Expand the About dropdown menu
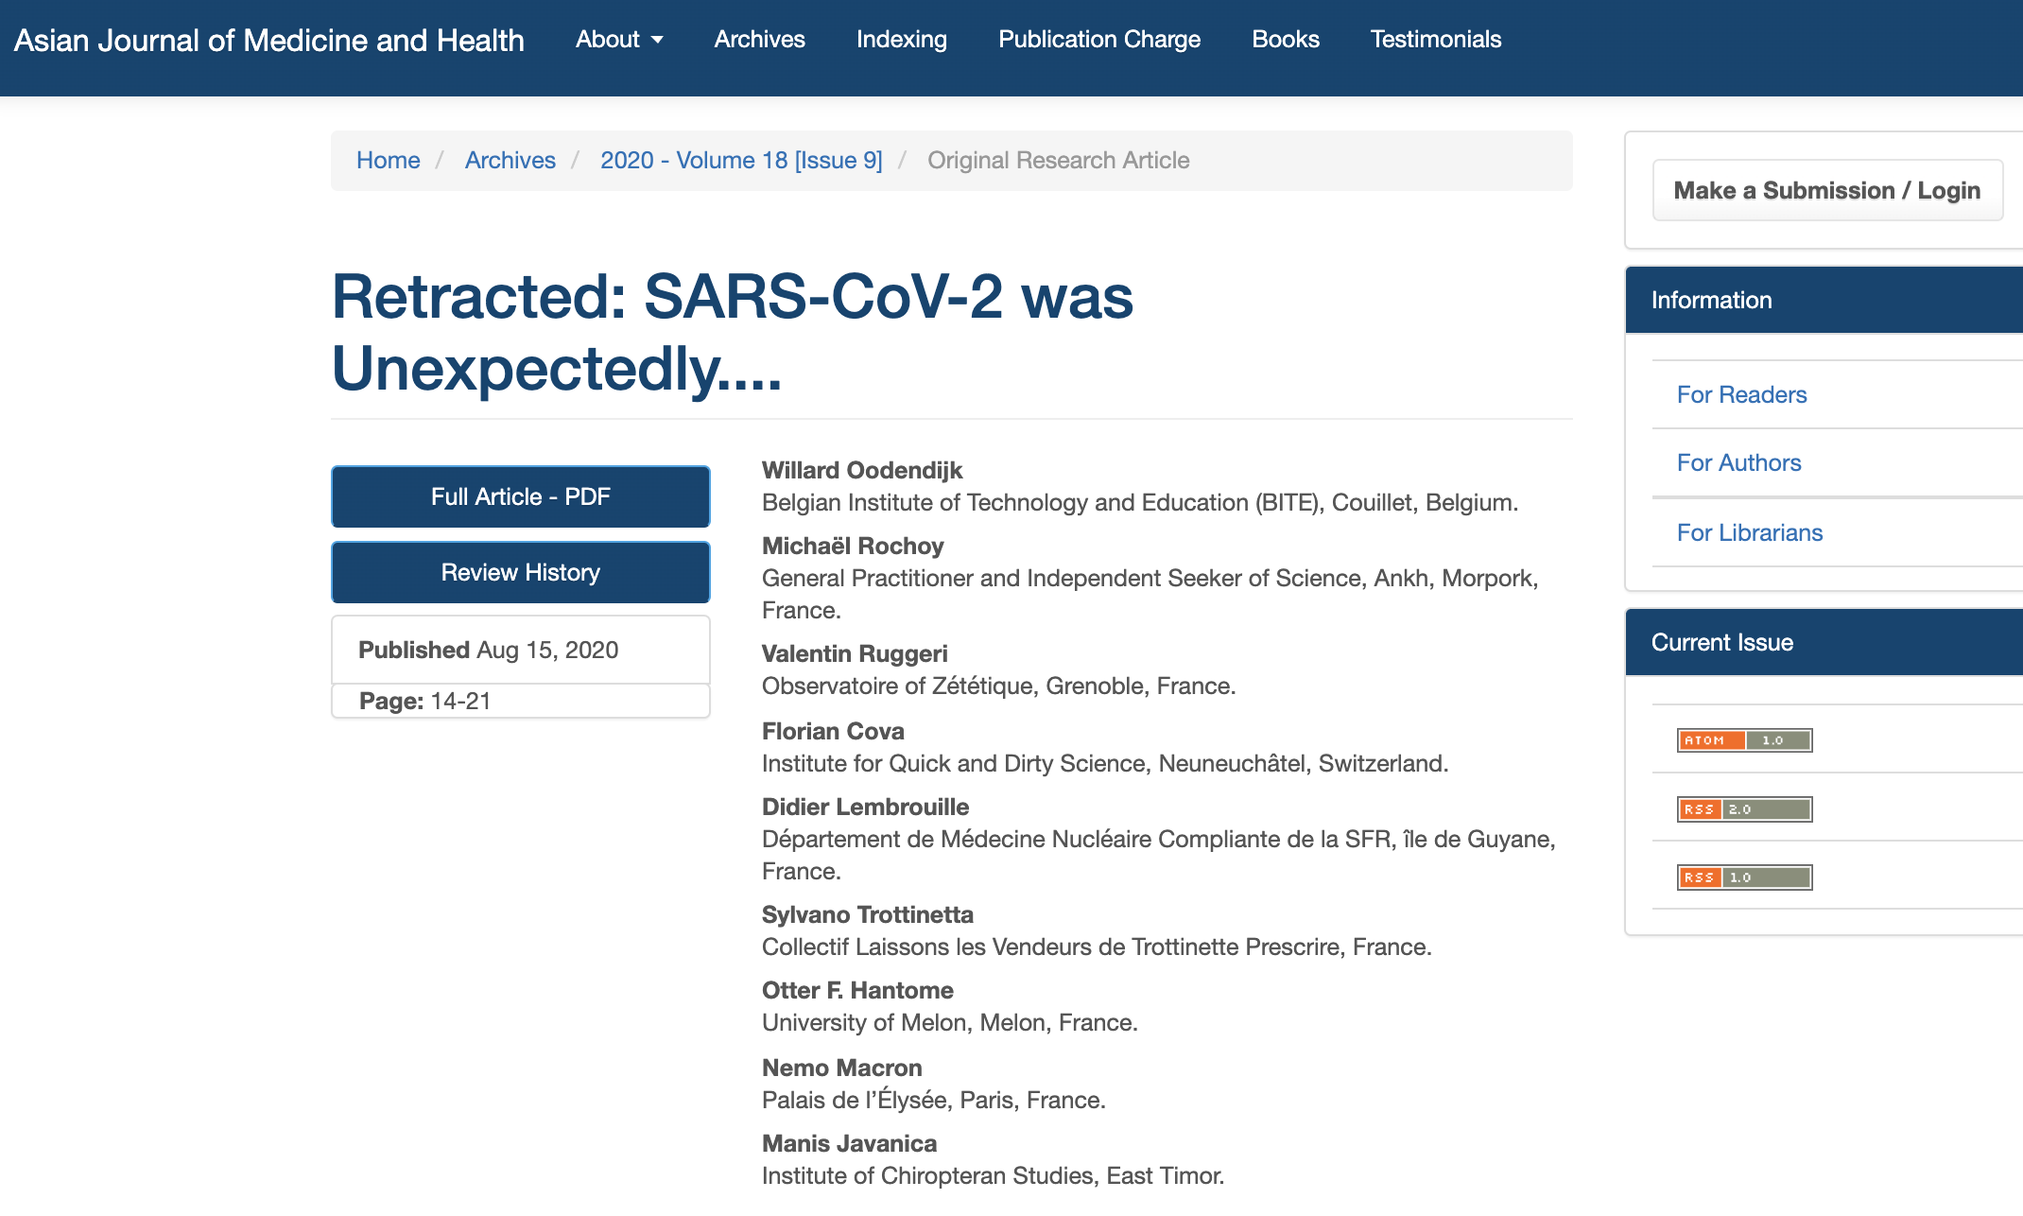Viewport: 2023px width, 1216px height. point(619,40)
